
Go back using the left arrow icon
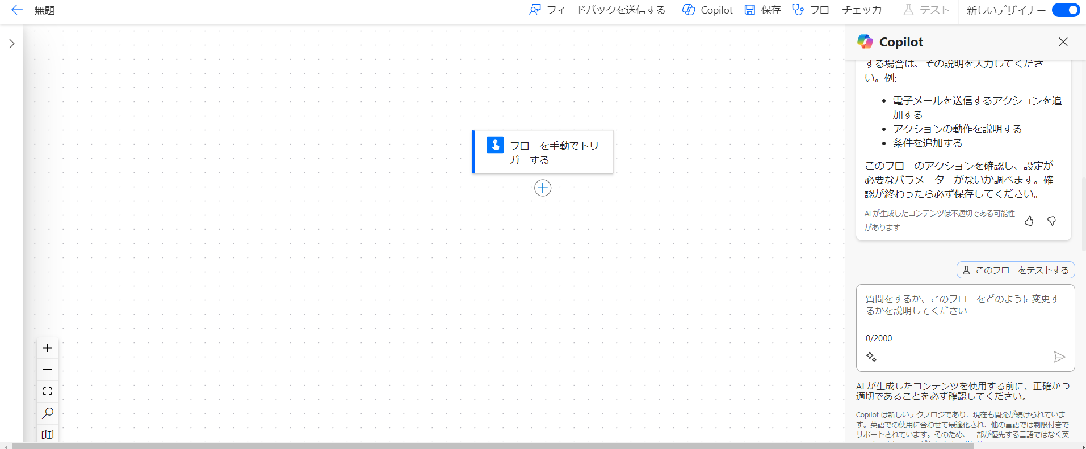(x=17, y=10)
